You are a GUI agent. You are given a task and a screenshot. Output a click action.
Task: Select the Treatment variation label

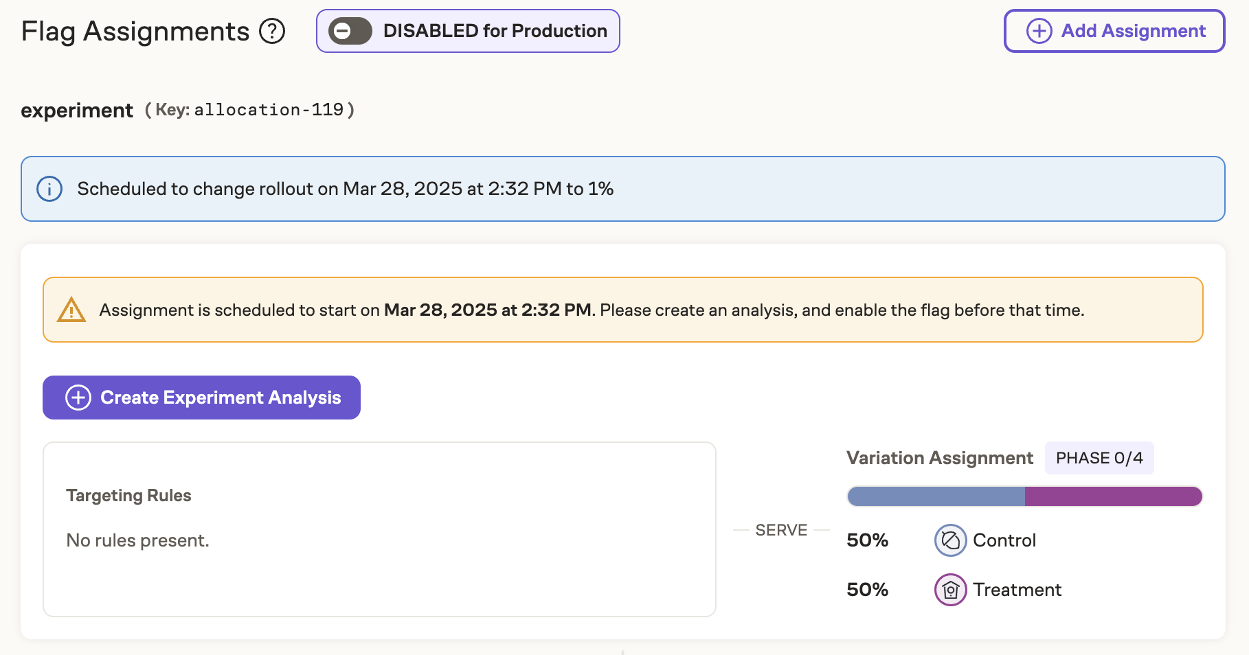(x=1017, y=590)
